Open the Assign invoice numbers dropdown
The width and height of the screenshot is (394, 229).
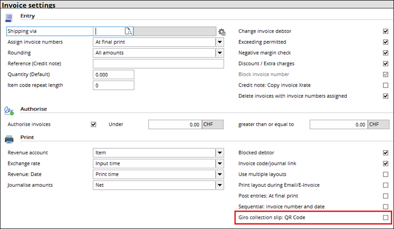pos(220,42)
